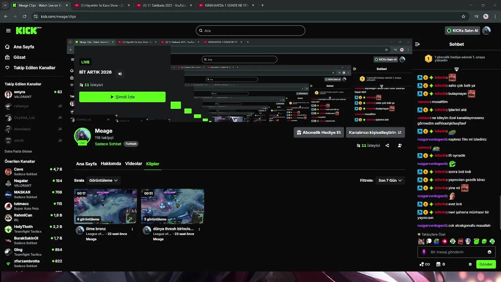This screenshot has height=282, width=501.
Task: Click the Ara search field
Action: 250,31
